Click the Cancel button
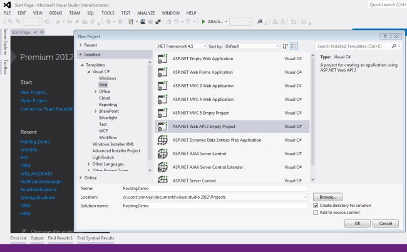 (386, 223)
